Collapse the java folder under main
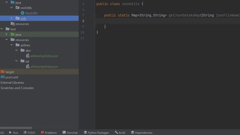Viewport: 240px width, 135px height. [x=7, y=2]
